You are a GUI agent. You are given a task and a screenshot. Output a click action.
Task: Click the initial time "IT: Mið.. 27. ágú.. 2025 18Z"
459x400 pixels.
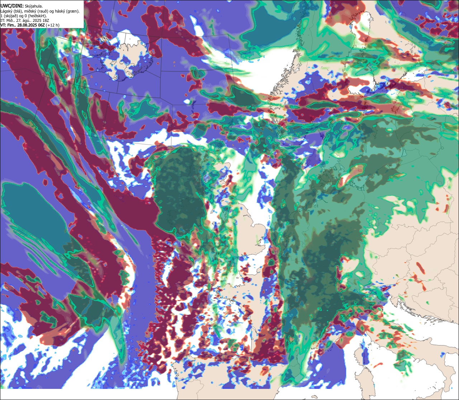(25, 21)
